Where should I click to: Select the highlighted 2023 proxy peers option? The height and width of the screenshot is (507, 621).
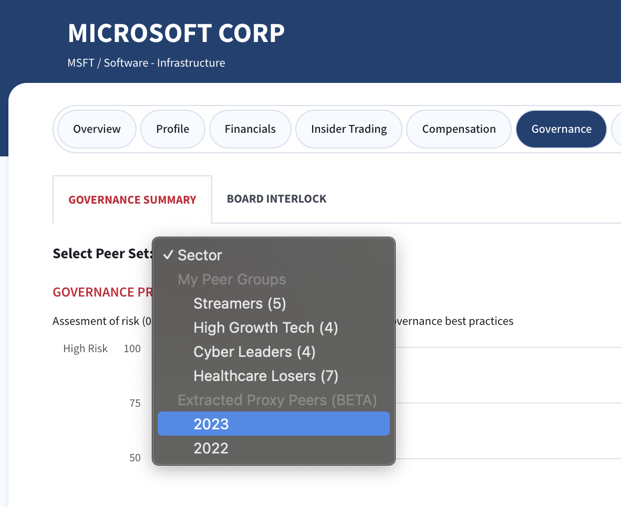211,424
